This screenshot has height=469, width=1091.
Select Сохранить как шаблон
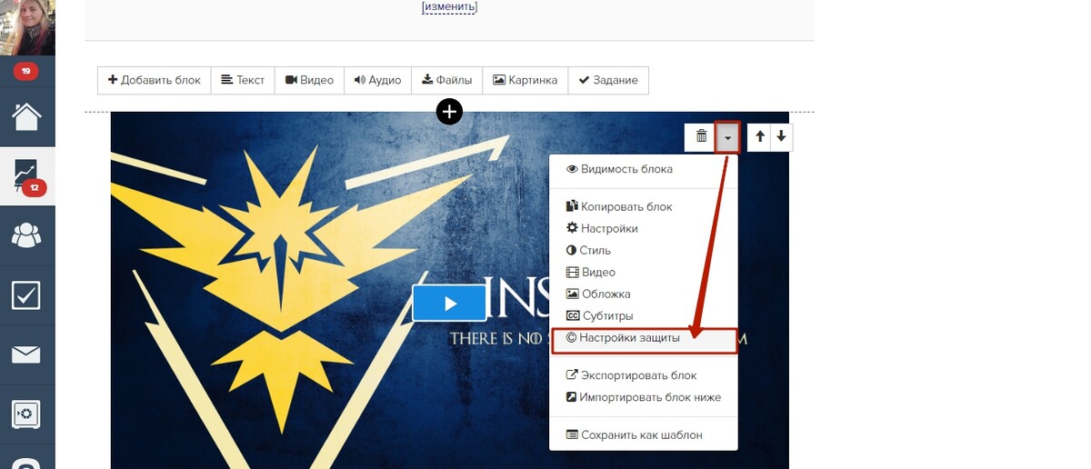click(644, 434)
